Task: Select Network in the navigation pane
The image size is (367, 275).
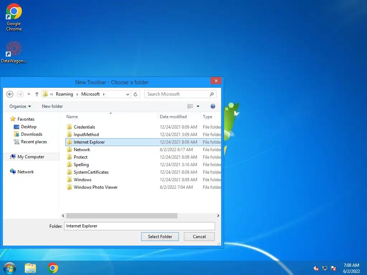Action: pos(22,172)
